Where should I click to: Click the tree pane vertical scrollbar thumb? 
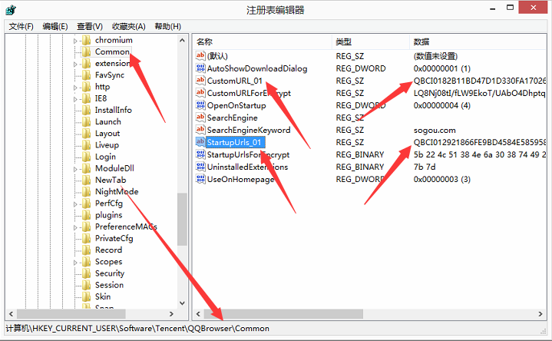tap(182, 219)
